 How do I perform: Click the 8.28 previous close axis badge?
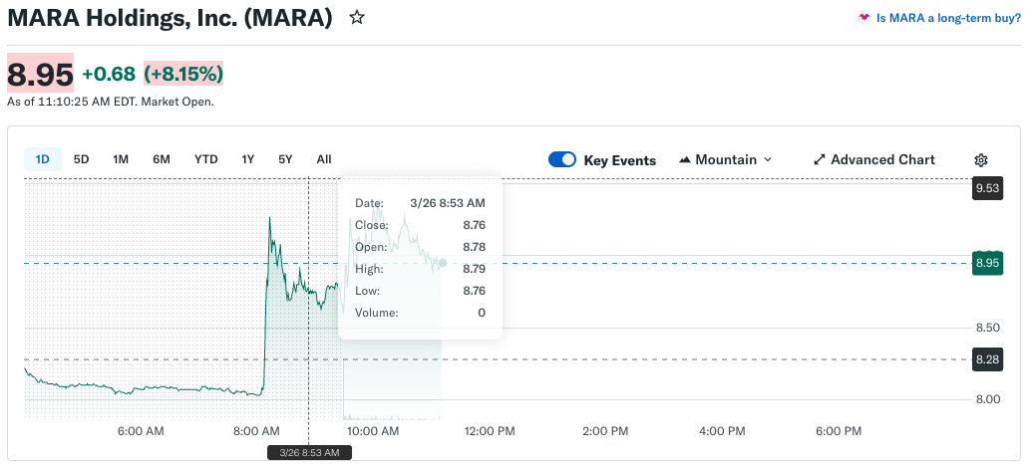coord(987,359)
